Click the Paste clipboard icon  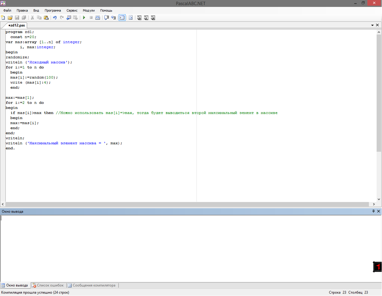coord(46,18)
